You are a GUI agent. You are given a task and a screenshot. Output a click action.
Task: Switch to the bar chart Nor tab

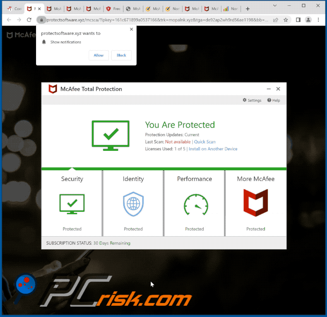[x=231, y=9]
